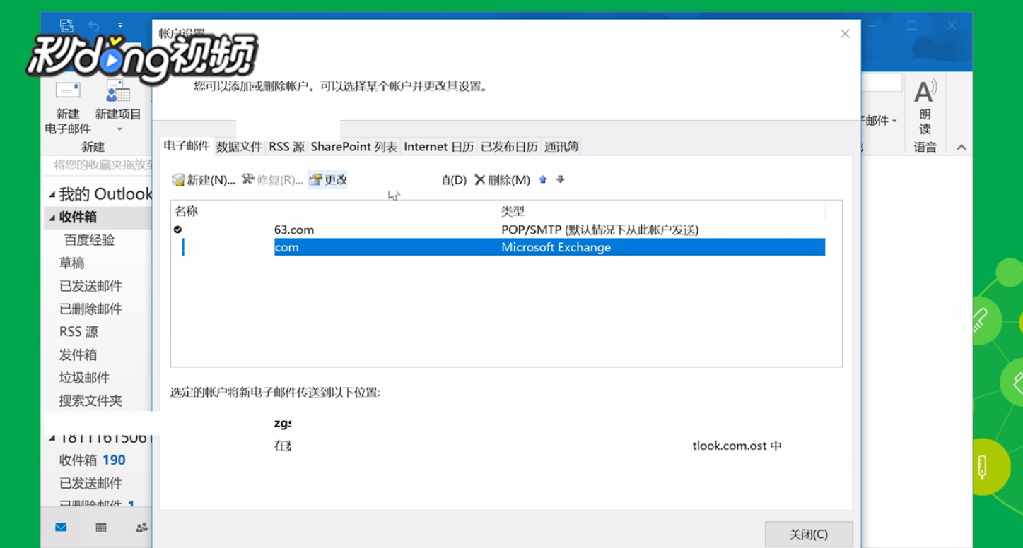Open the Search Folders (搜索文件夹) item
Viewport: 1023px width, 548px height.
(x=90, y=401)
